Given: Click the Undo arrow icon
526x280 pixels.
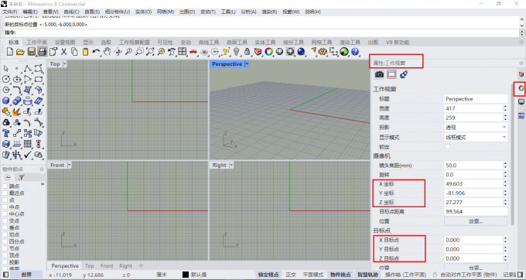Looking at the screenshot, I should point(96,52).
